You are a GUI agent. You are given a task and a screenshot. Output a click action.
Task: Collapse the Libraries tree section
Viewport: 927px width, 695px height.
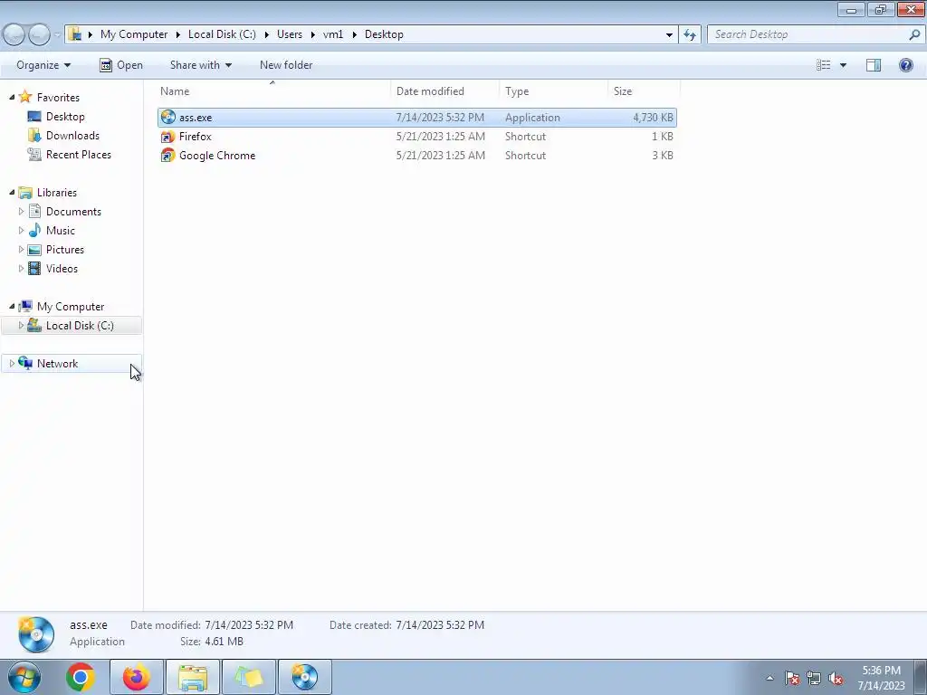pos(12,193)
